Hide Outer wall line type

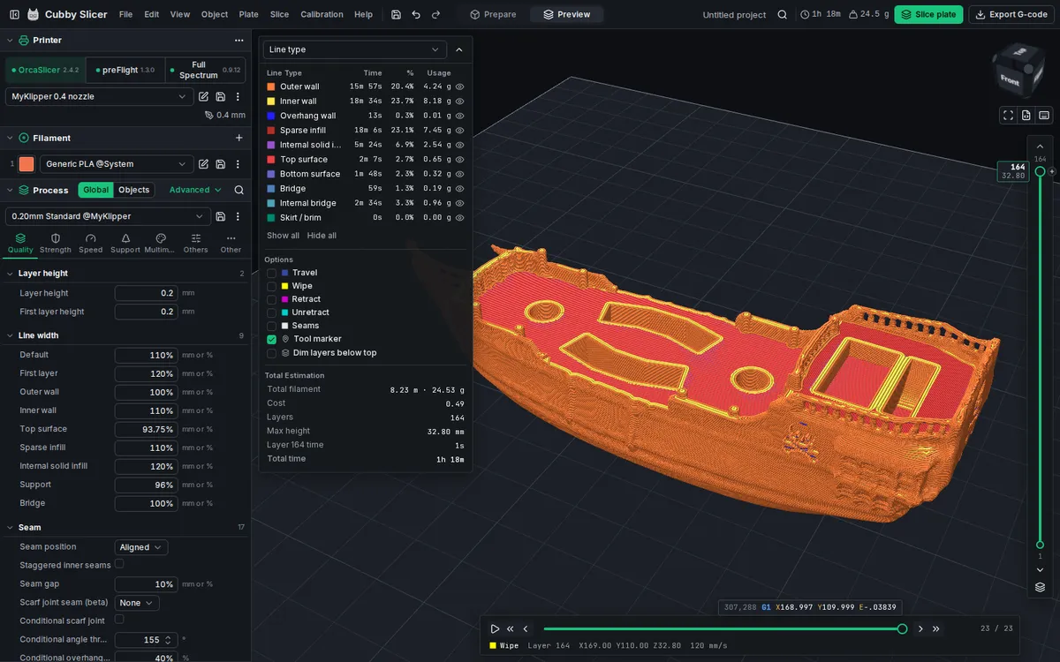[x=459, y=87]
